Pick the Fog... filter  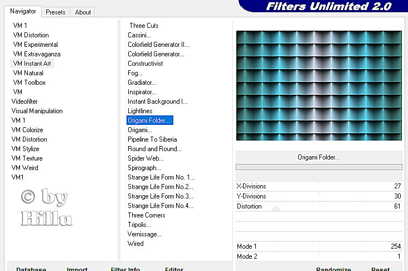pyautogui.click(x=135, y=73)
